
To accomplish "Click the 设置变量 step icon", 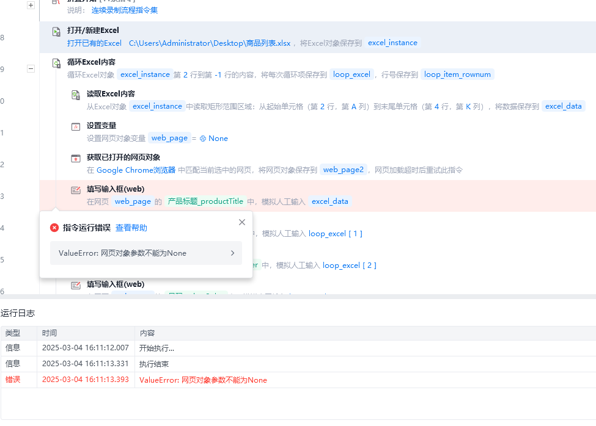I will 76,127.
